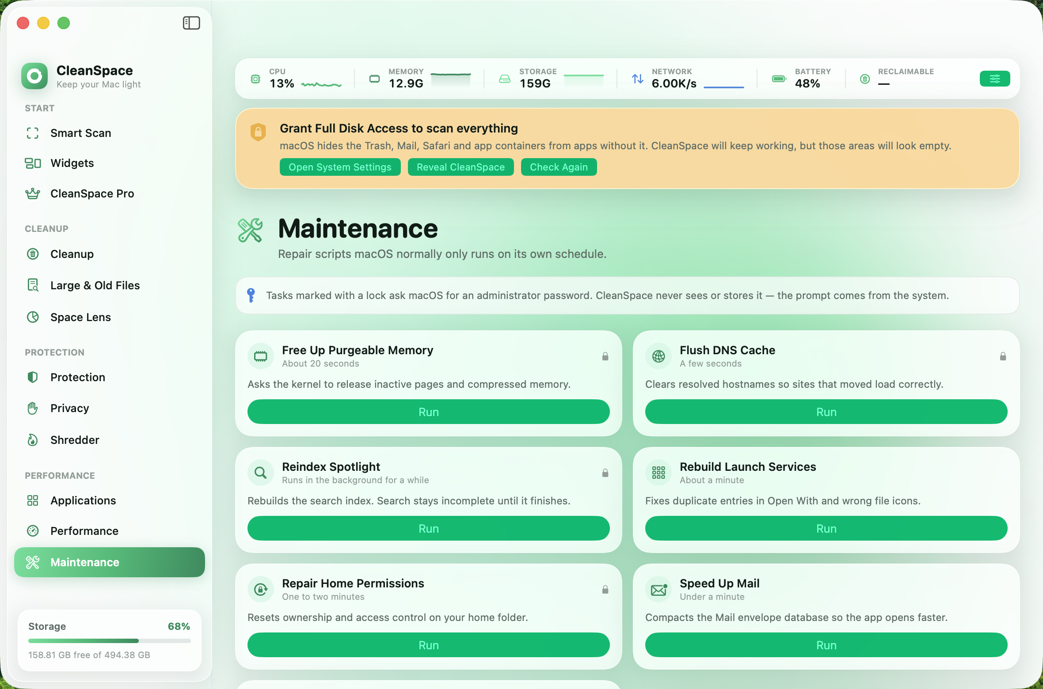Viewport: 1043px width, 689px height.
Task: Click the Widgets layout icon
Action: [33, 163]
